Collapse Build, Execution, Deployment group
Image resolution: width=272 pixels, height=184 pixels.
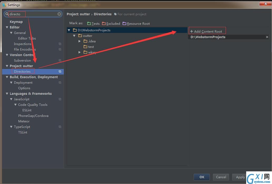7,77
